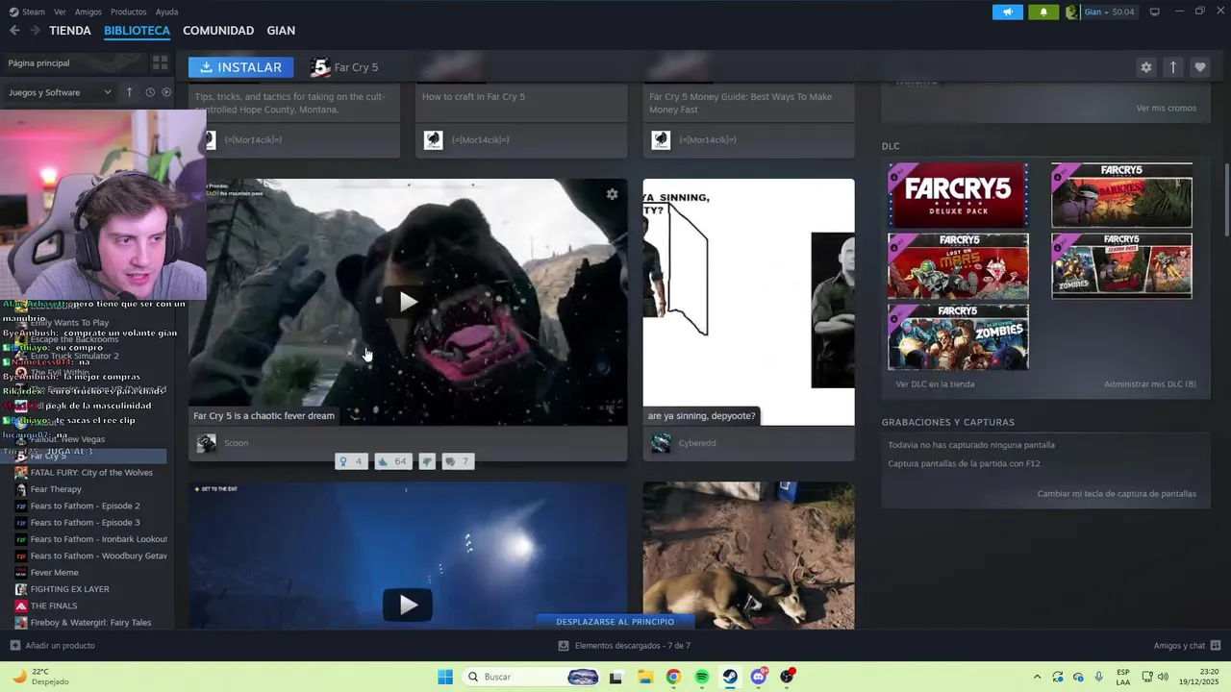Click the thumbs up button showing 64
This screenshot has width=1231, height=692.
pyautogui.click(x=392, y=461)
